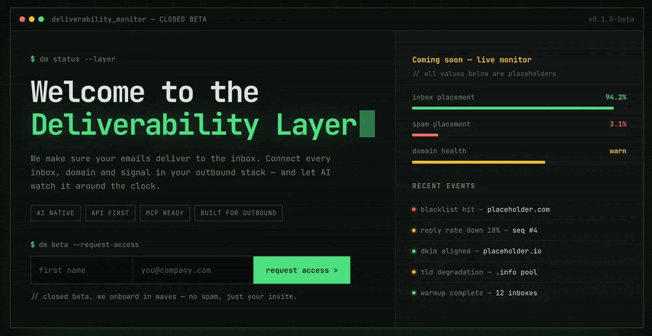
Task: Select the API FIRST tag
Action: [110, 213]
